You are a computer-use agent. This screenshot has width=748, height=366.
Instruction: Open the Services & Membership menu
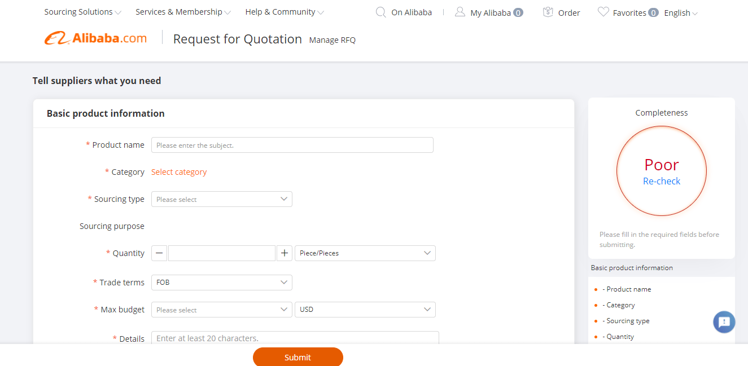click(183, 12)
